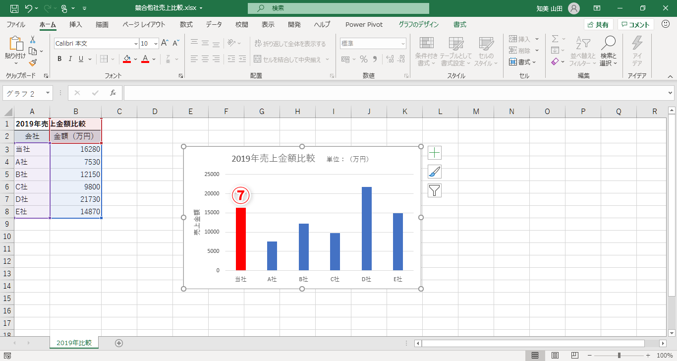Screen dimensions: 677x361
Task: Align cell text to the right
Action: pos(216,59)
